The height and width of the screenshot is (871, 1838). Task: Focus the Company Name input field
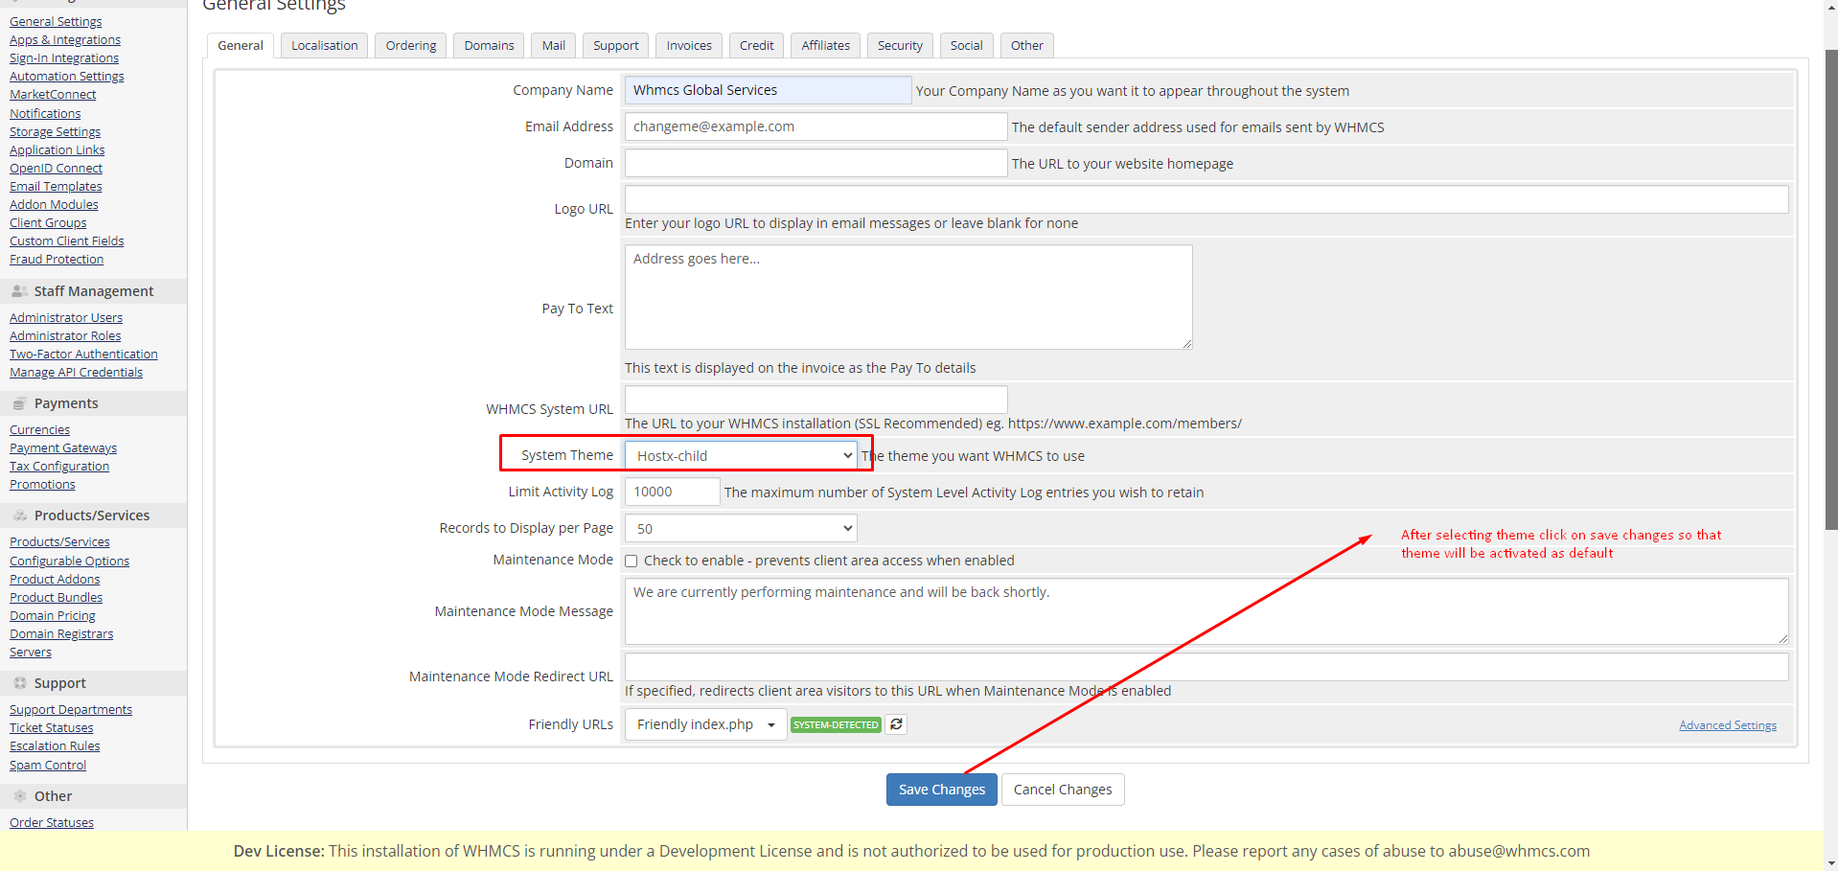pos(768,90)
